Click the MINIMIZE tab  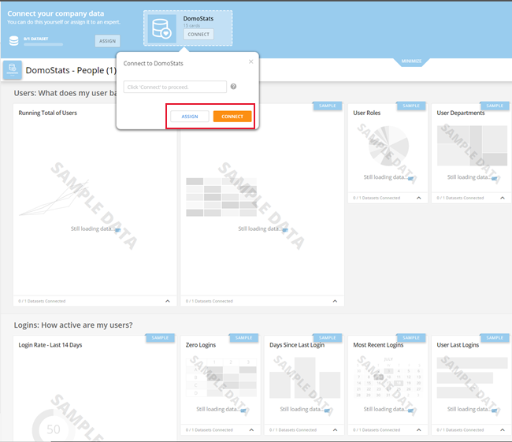(411, 61)
